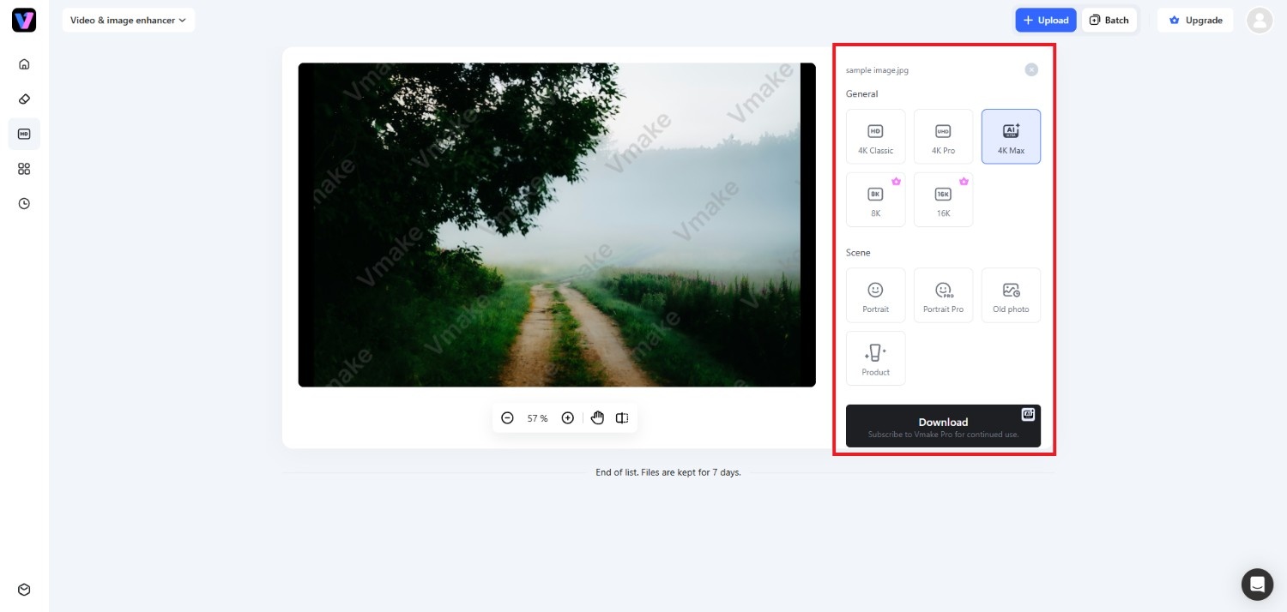Image resolution: width=1287 pixels, height=612 pixels.
Task: Select the hand pan tool
Action: [597, 418]
